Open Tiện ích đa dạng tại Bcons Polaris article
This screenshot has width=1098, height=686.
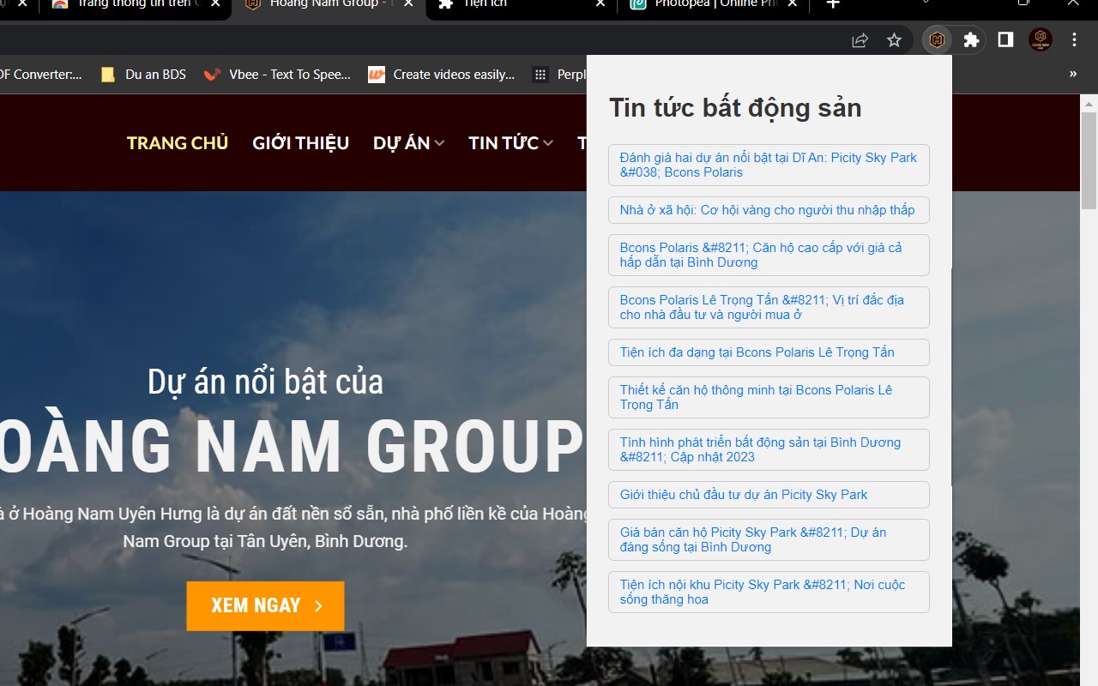tap(769, 352)
